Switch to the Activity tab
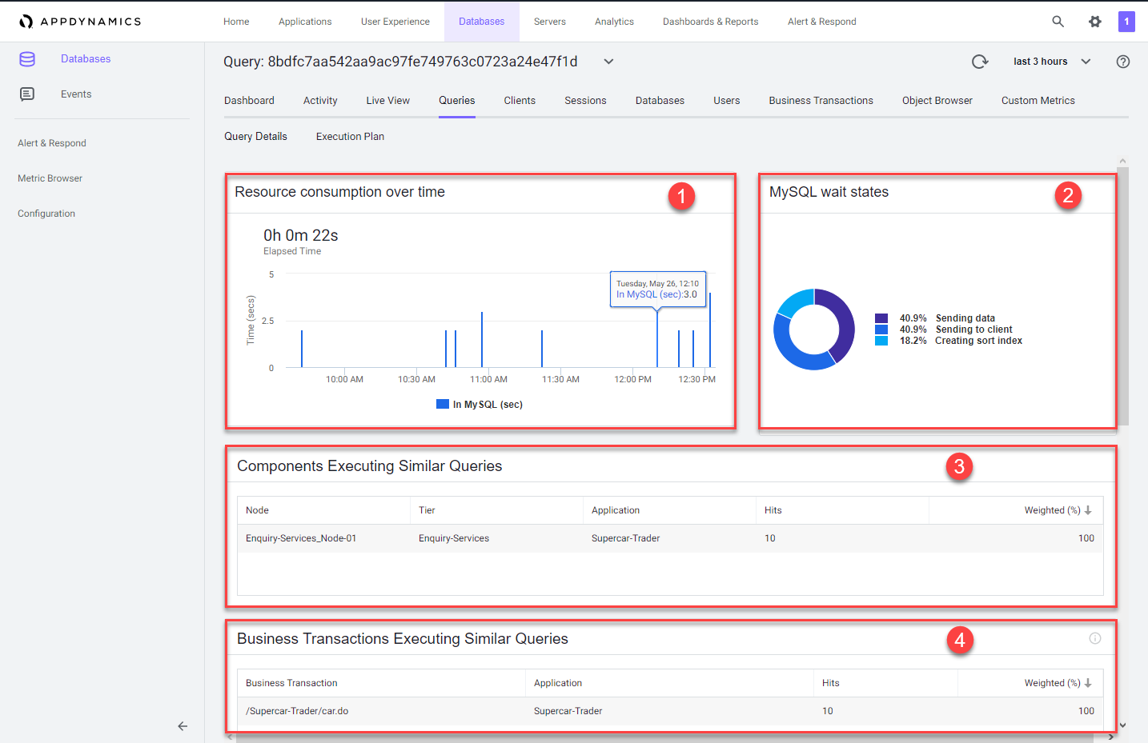Image resolution: width=1148 pixels, height=743 pixels. 320,101
